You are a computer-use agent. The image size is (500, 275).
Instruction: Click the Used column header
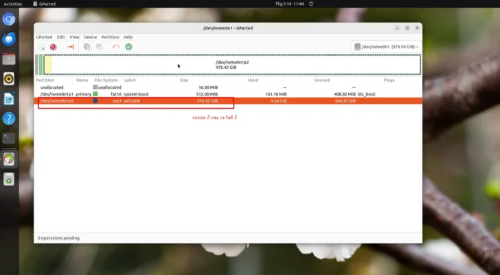click(253, 80)
